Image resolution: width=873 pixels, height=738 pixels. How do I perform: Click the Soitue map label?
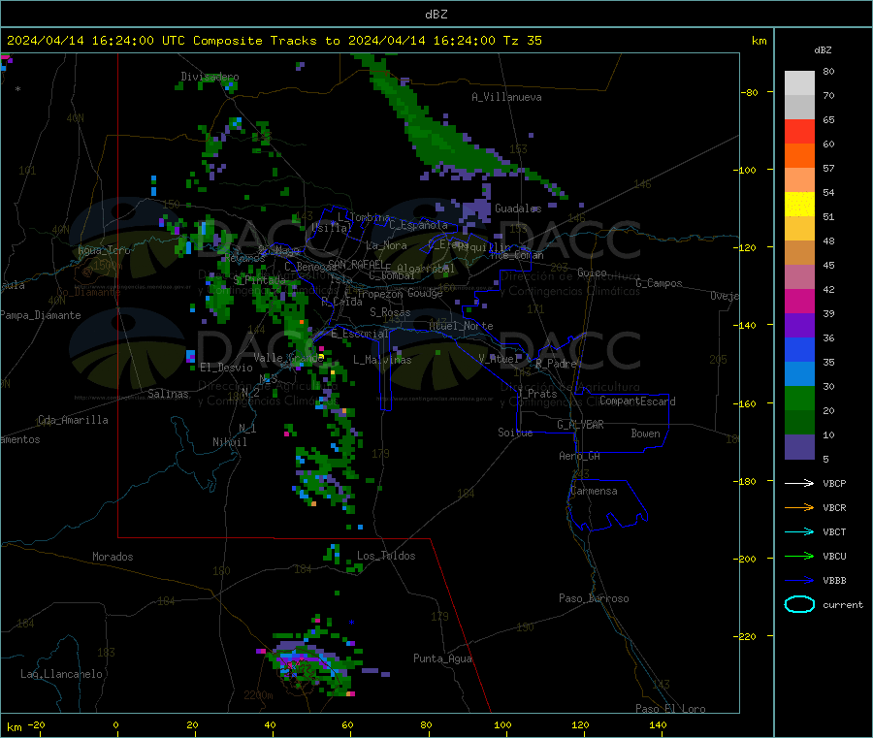click(515, 433)
